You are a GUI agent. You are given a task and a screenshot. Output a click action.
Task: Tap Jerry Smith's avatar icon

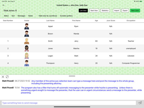pos(27,41)
